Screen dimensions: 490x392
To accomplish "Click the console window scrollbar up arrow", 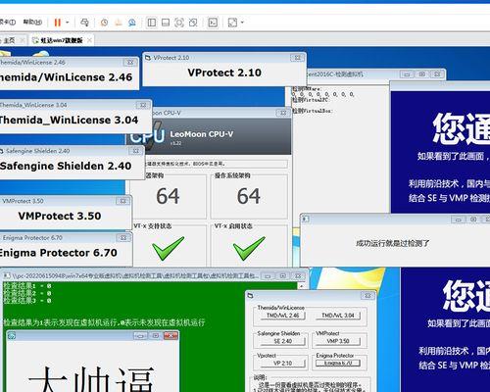I will point(302,286).
